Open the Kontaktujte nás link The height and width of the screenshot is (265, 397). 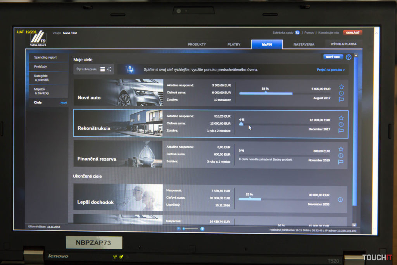(x=328, y=33)
